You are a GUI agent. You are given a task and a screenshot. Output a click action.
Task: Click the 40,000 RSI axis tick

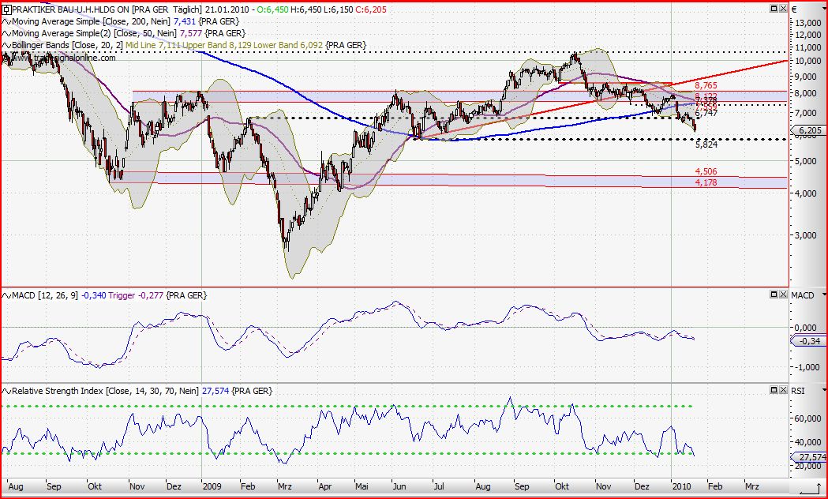click(808, 442)
